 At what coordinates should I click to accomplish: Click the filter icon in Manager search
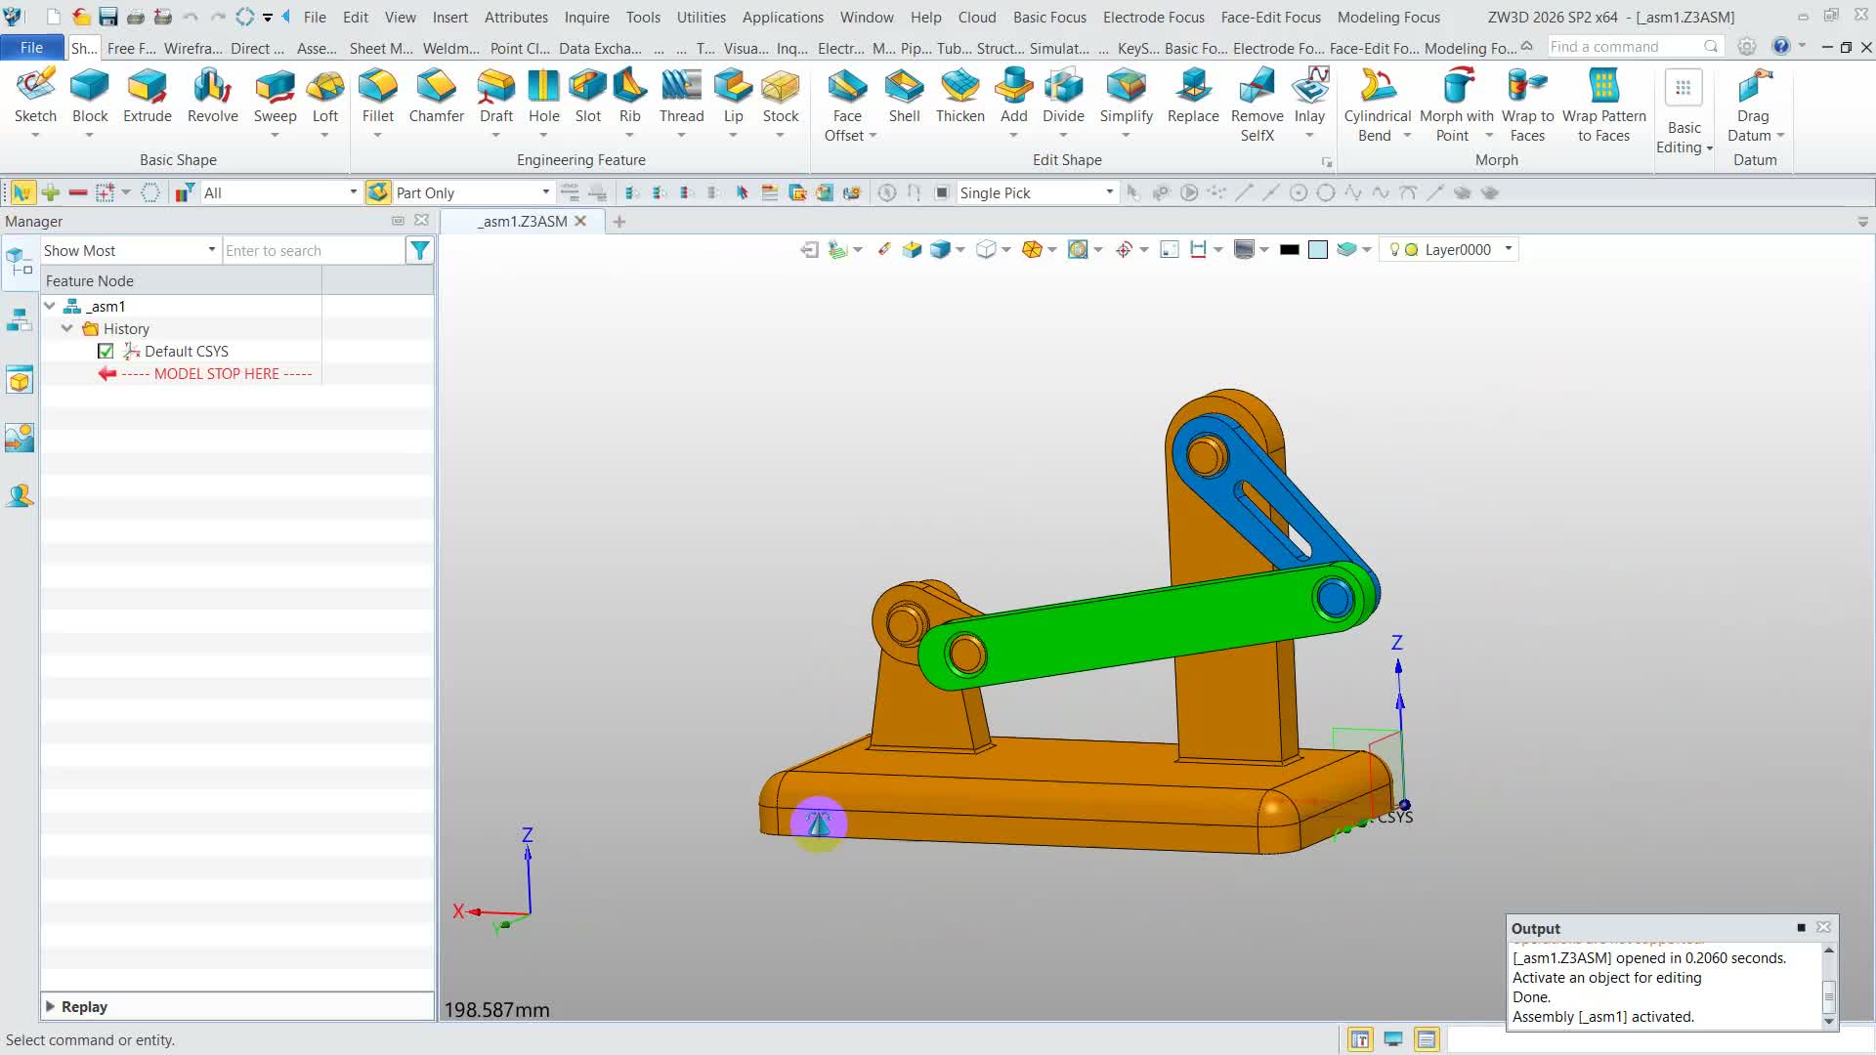(x=420, y=251)
